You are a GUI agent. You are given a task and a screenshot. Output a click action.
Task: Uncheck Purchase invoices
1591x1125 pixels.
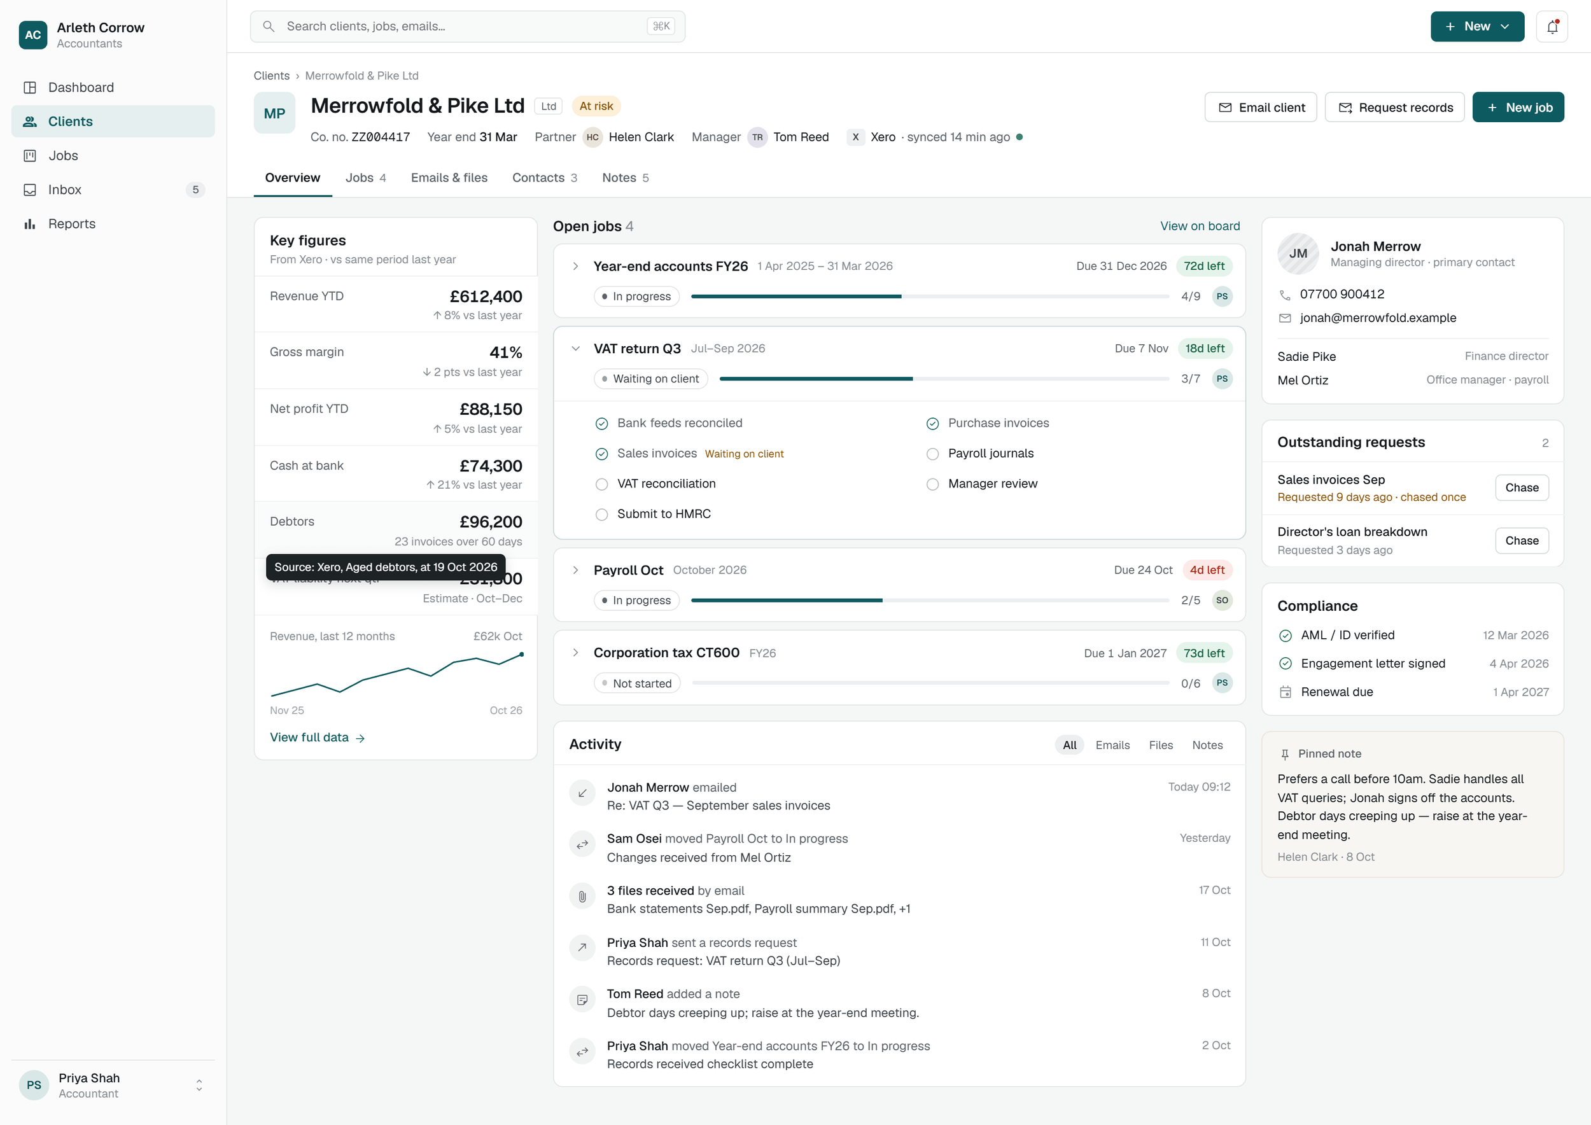click(933, 423)
